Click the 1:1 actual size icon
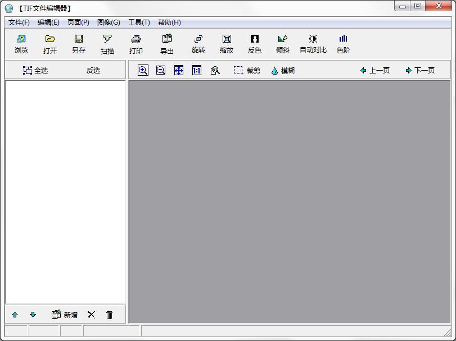 click(197, 70)
